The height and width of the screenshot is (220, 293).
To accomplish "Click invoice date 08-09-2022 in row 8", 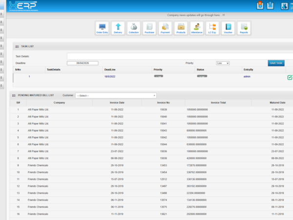I will coord(117,158).
